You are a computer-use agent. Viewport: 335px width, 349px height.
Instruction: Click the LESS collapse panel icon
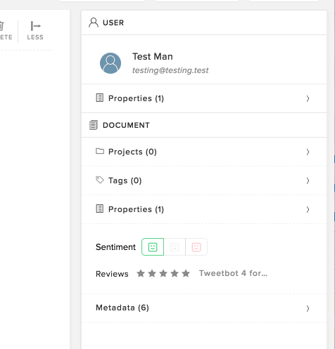click(35, 26)
